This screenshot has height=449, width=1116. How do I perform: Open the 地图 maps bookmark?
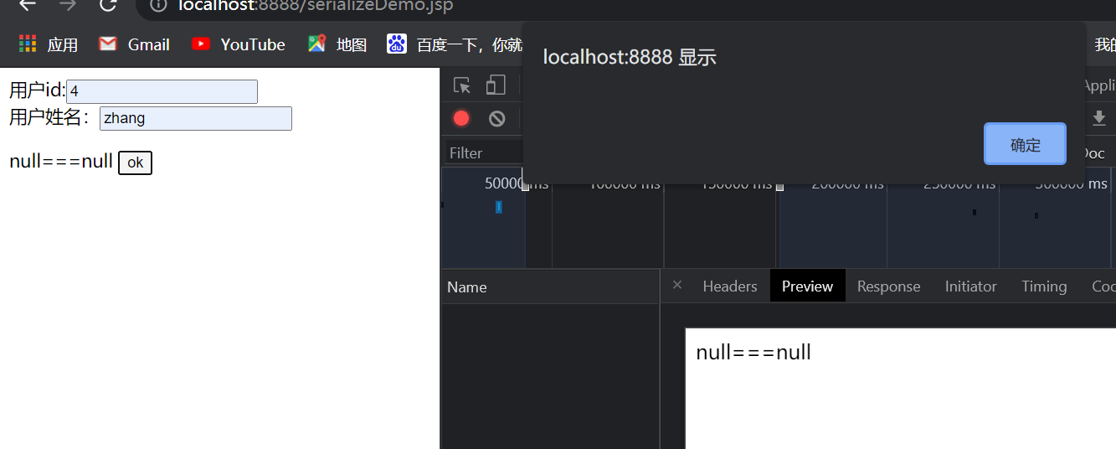[x=337, y=44]
